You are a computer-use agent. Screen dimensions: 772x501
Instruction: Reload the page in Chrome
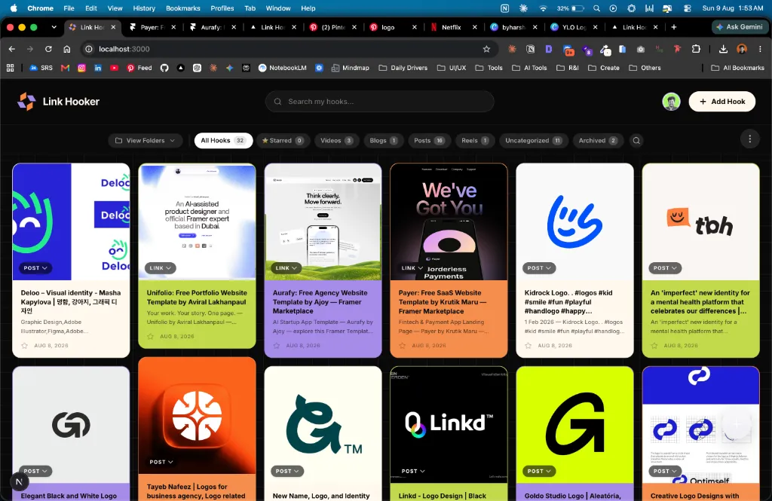[x=48, y=49]
